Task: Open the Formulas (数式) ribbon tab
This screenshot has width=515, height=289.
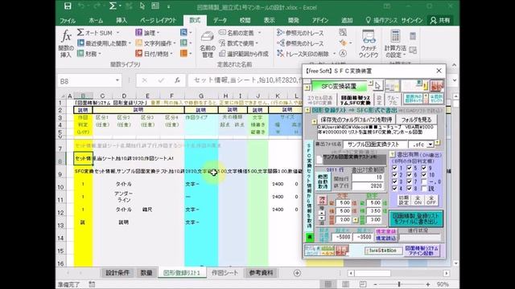Action: click(195, 20)
